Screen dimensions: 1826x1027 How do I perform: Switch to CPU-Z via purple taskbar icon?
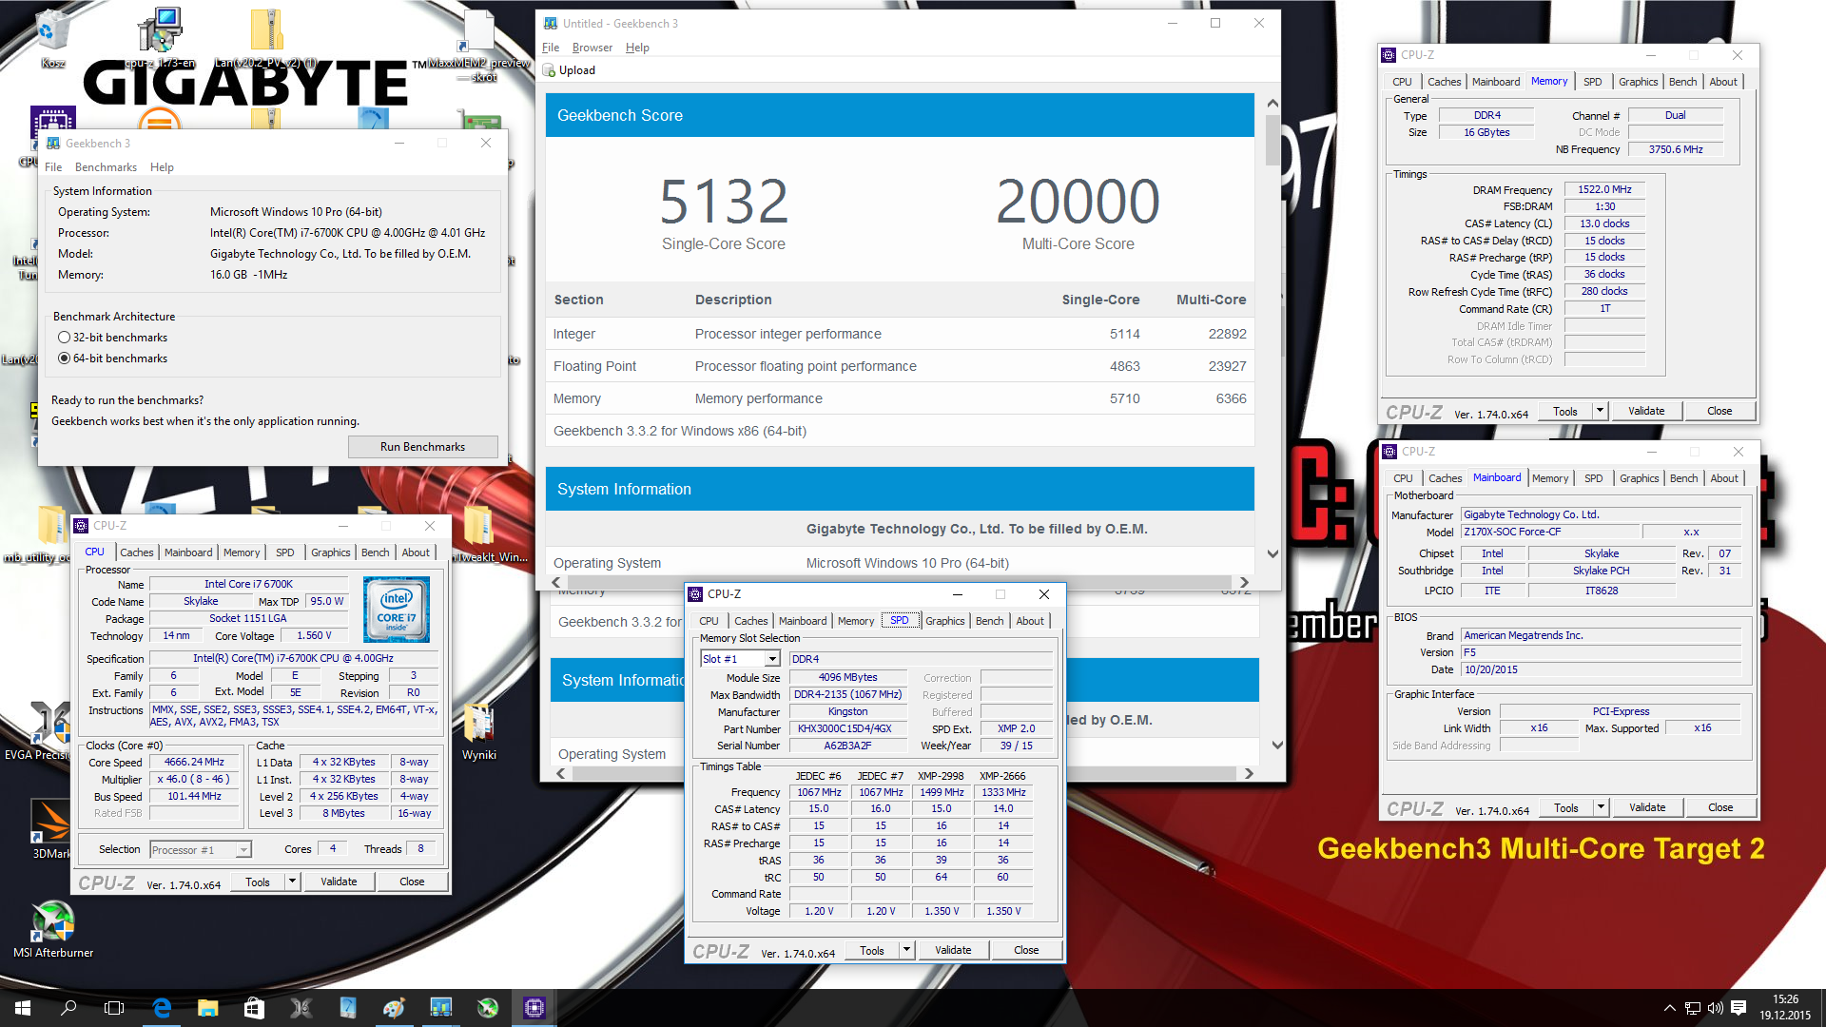click(x=534, y=1008)
